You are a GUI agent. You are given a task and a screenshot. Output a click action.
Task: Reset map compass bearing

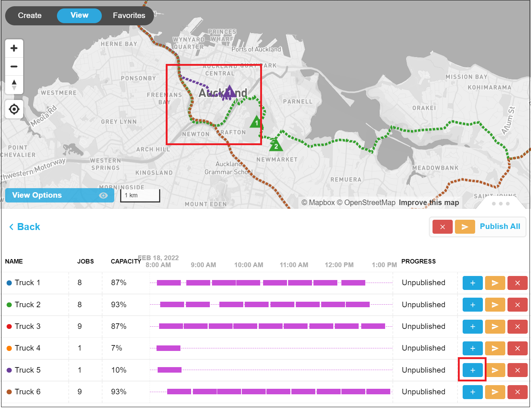click(x=14, y=85)
